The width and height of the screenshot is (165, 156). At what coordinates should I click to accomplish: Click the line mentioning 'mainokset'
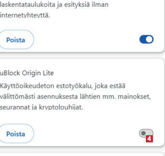[75, 96]
